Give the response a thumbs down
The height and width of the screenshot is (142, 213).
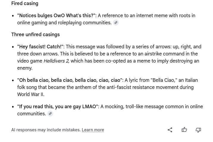coord(198,130)
